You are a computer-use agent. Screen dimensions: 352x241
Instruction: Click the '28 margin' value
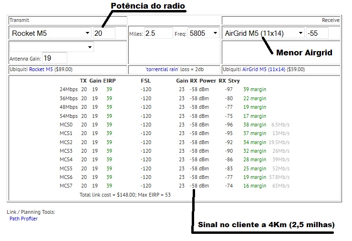click(x=255, y=159)
